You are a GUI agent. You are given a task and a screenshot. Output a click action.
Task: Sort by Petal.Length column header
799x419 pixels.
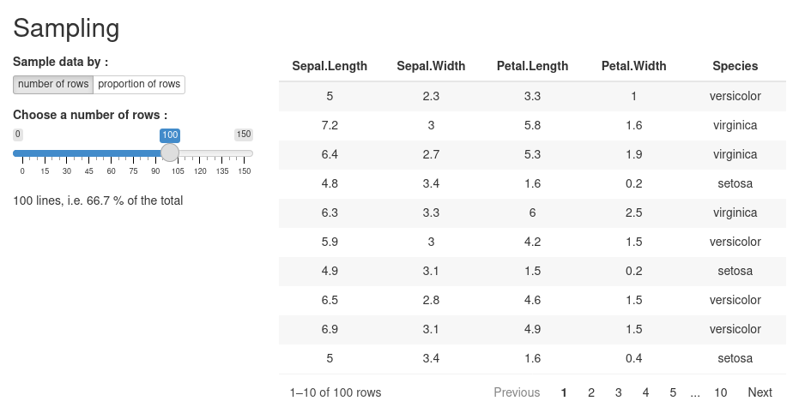532,66
